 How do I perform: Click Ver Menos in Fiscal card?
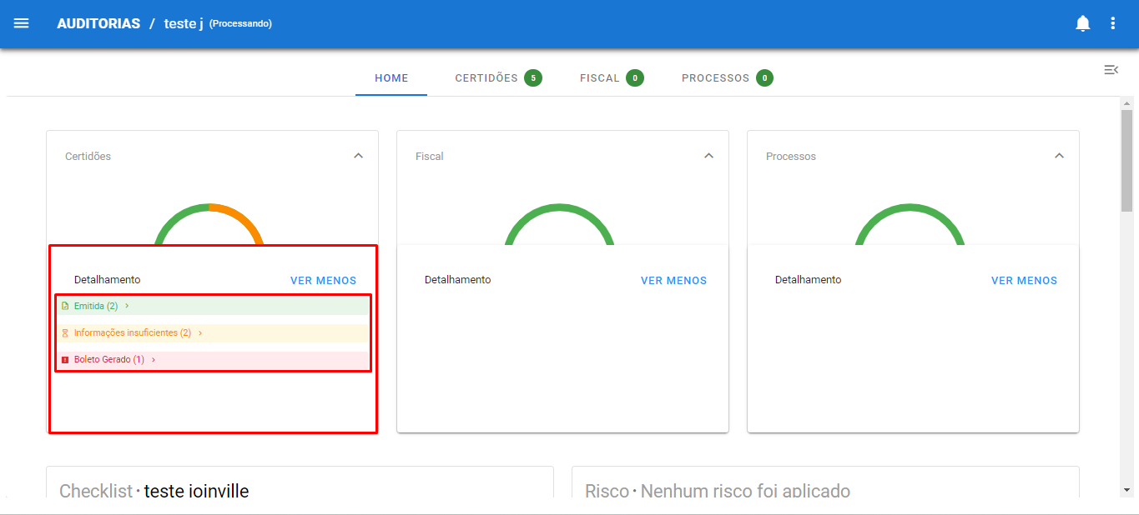673,281
